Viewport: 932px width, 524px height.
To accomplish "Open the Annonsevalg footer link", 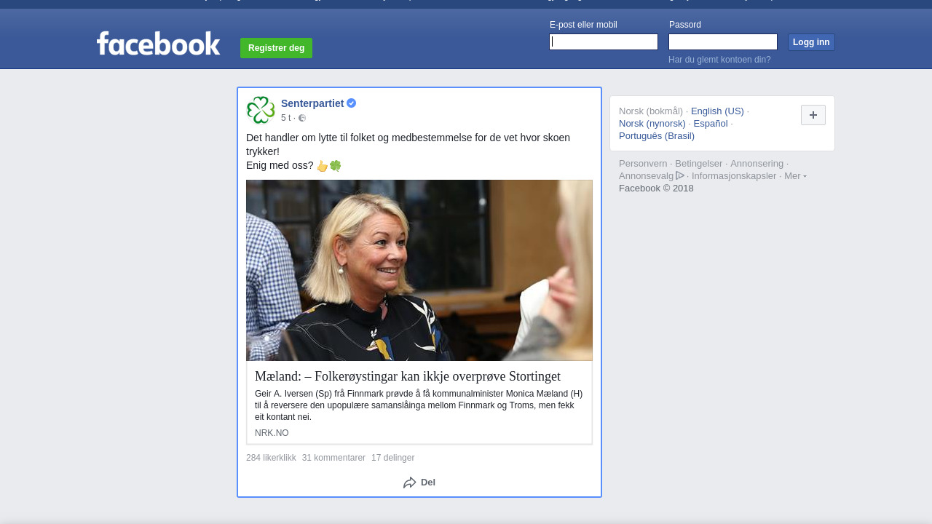I will 647,176.
